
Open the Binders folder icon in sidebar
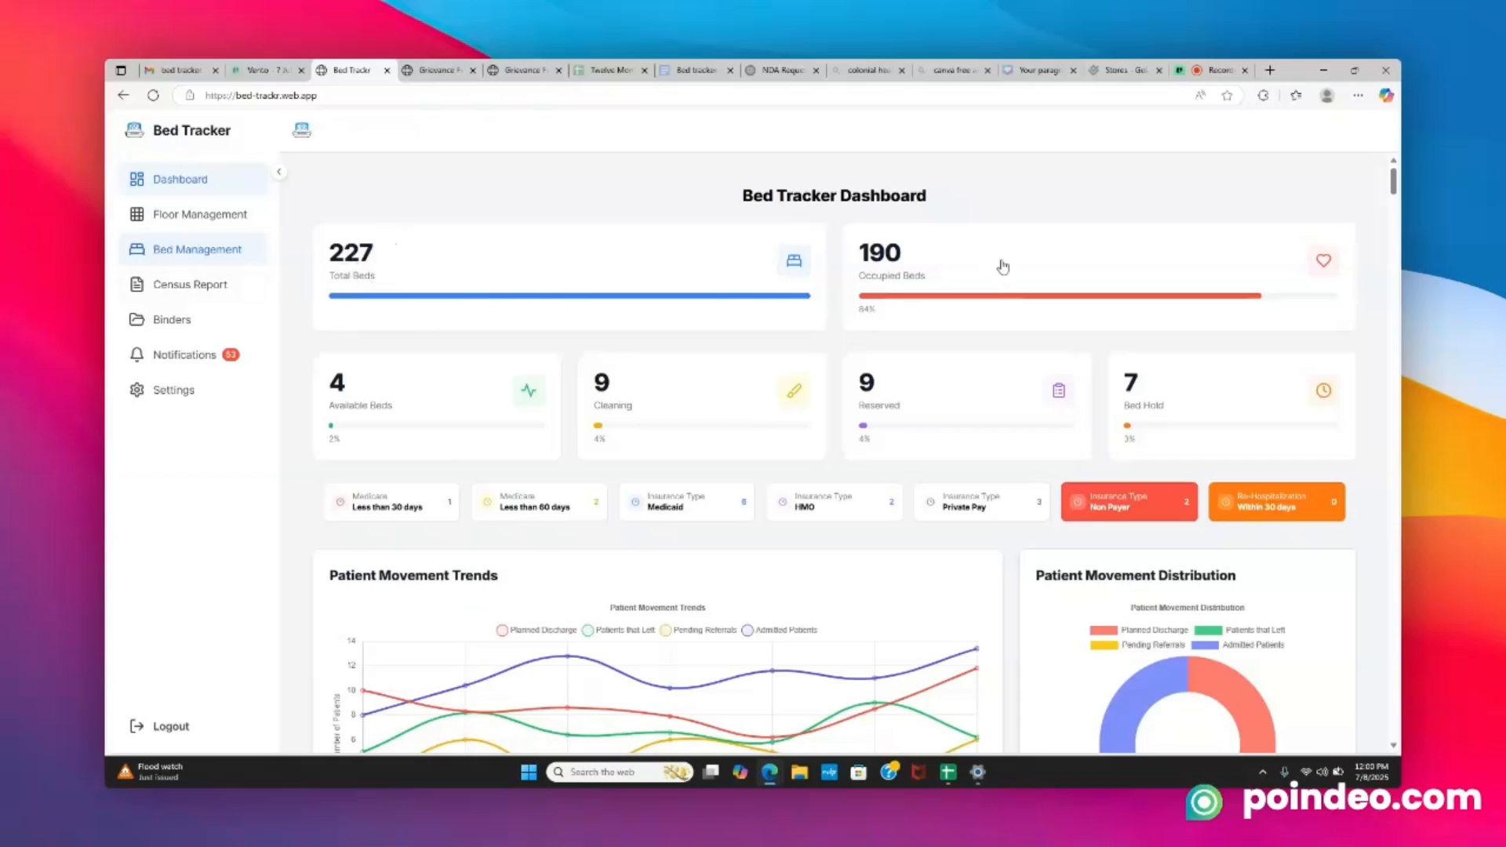pyautogui.click(x=136, y=319)
